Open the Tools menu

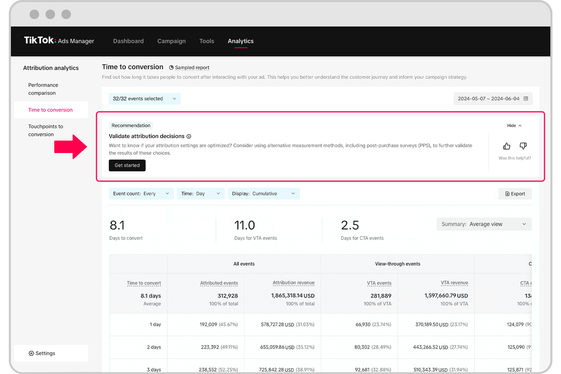point(207,41)
